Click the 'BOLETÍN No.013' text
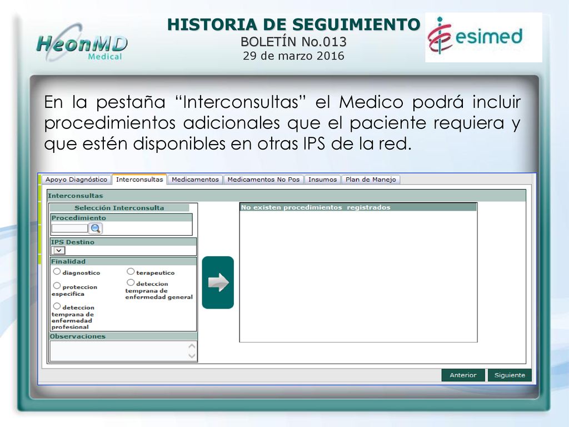Image resolution: width=569 pixels, height=427 pixels. (293, 42)
